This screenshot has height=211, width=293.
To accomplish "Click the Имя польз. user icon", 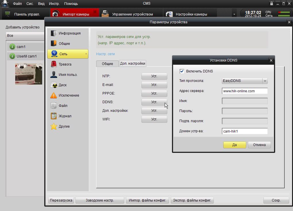I will pyautogui.click(x=54, y=75).
